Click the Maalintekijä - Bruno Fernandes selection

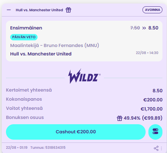click(55, 45)
